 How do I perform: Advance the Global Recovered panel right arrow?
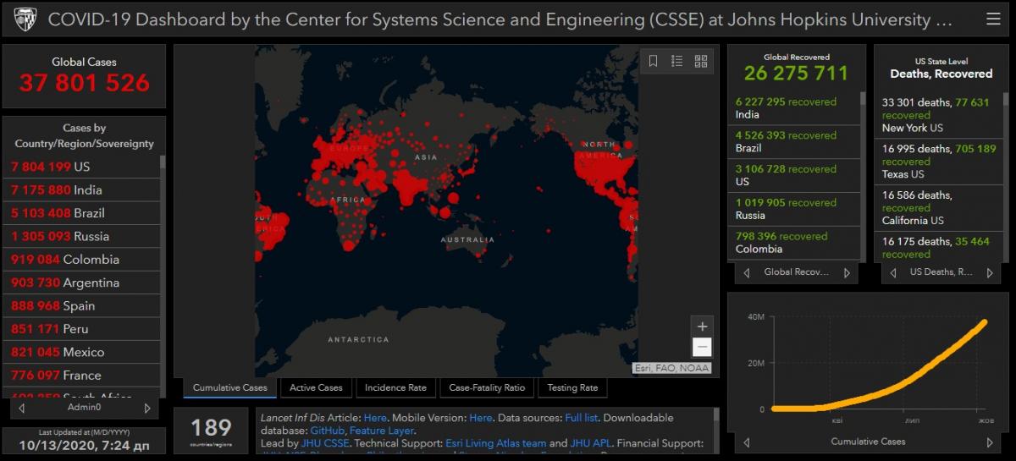847,272
